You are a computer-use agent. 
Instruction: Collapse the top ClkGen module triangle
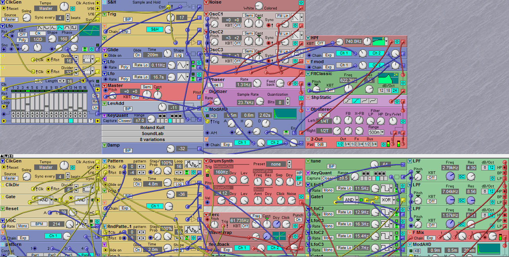pyautogui.click(x=2, y=2)
